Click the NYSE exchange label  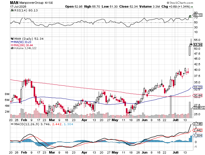click(x=49, y=3)
